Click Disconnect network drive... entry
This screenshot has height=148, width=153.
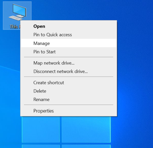[x=60, y=71]
